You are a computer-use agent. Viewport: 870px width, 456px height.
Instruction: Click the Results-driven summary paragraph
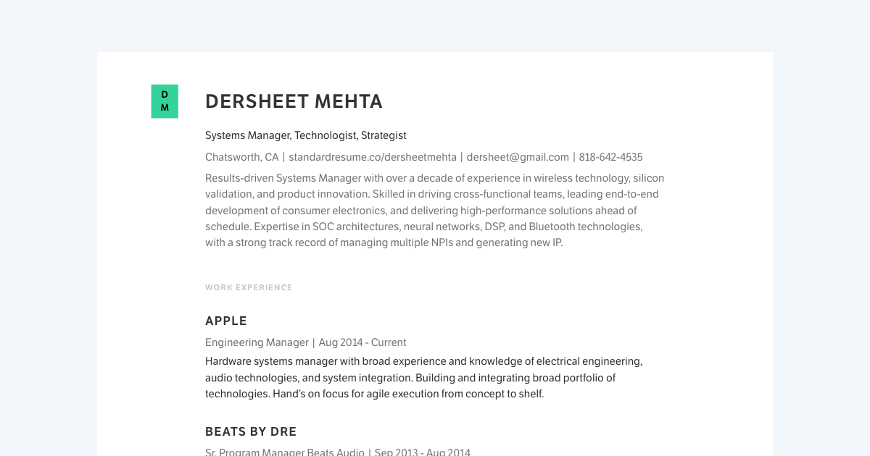[434, 210]
